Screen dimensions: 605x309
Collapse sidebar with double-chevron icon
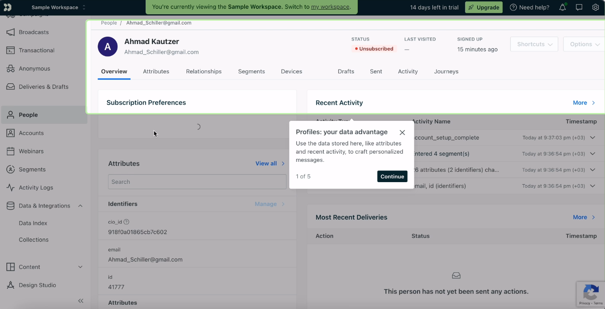coord(80,301)
